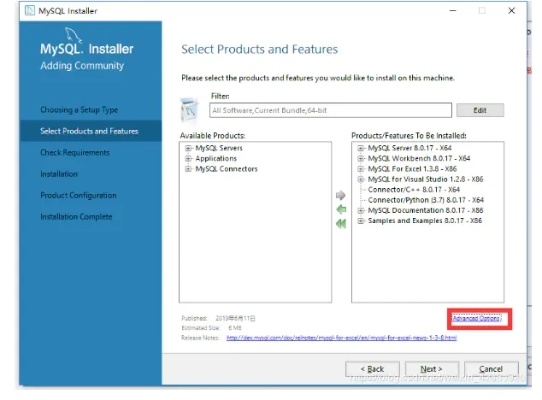Image resolution: width=542 pixels, height=400 pixels.
Task: Expand MySQL Documentation 8.0.17 - X86 node
Action: click(361, 210)
